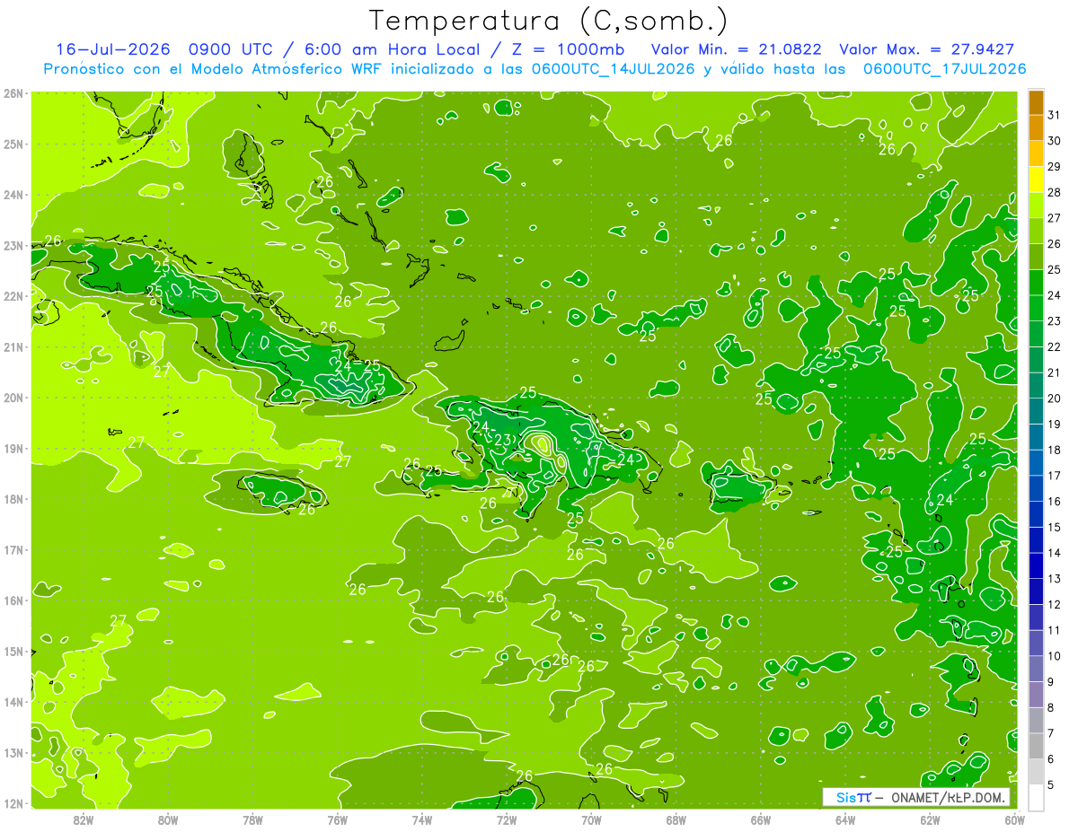Click the "22N" latitude axis label

tap(13, 296)
